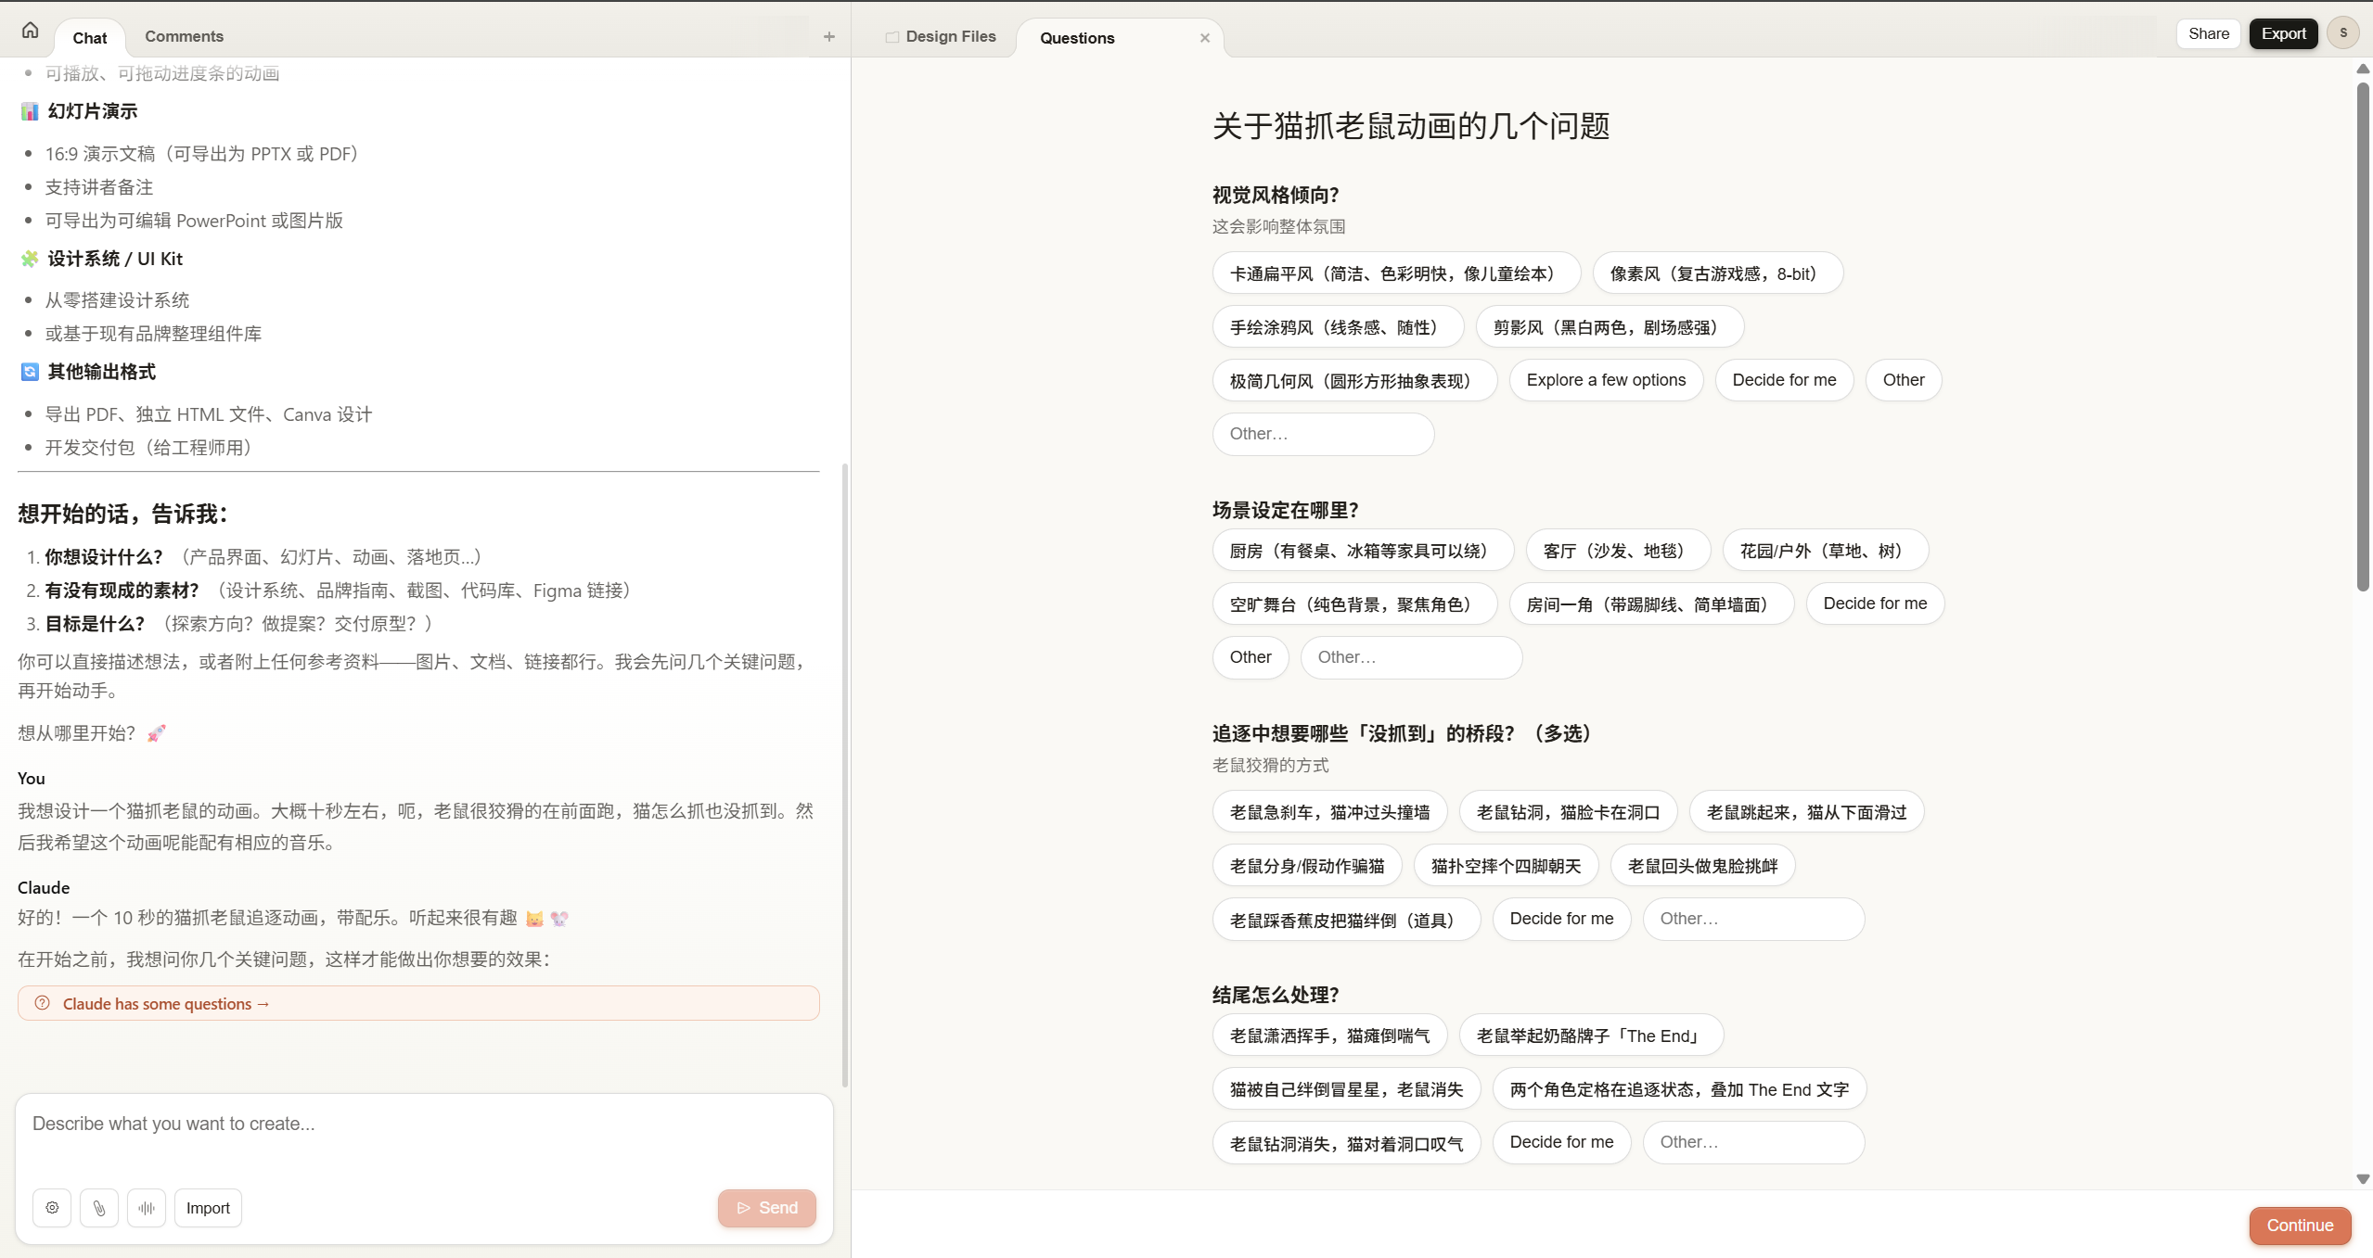Viewport: 2373px width, 1258px height.
Task: Click the Share button
Action: [x=2209, y=33]
